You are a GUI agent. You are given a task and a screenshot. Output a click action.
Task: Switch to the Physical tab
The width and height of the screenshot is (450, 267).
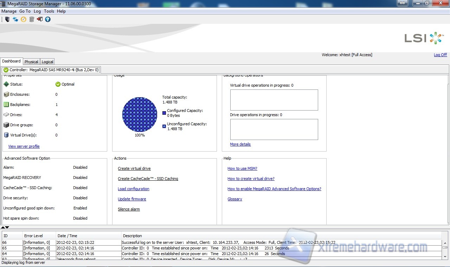(31, 62)
